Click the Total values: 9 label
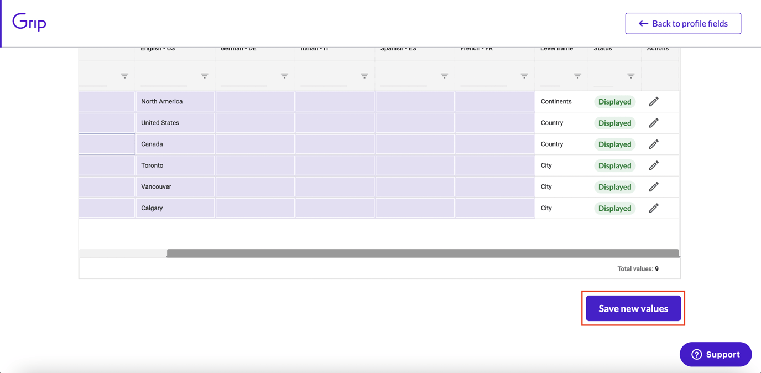This screenshot has width=761, height=373. coord(638,269)
